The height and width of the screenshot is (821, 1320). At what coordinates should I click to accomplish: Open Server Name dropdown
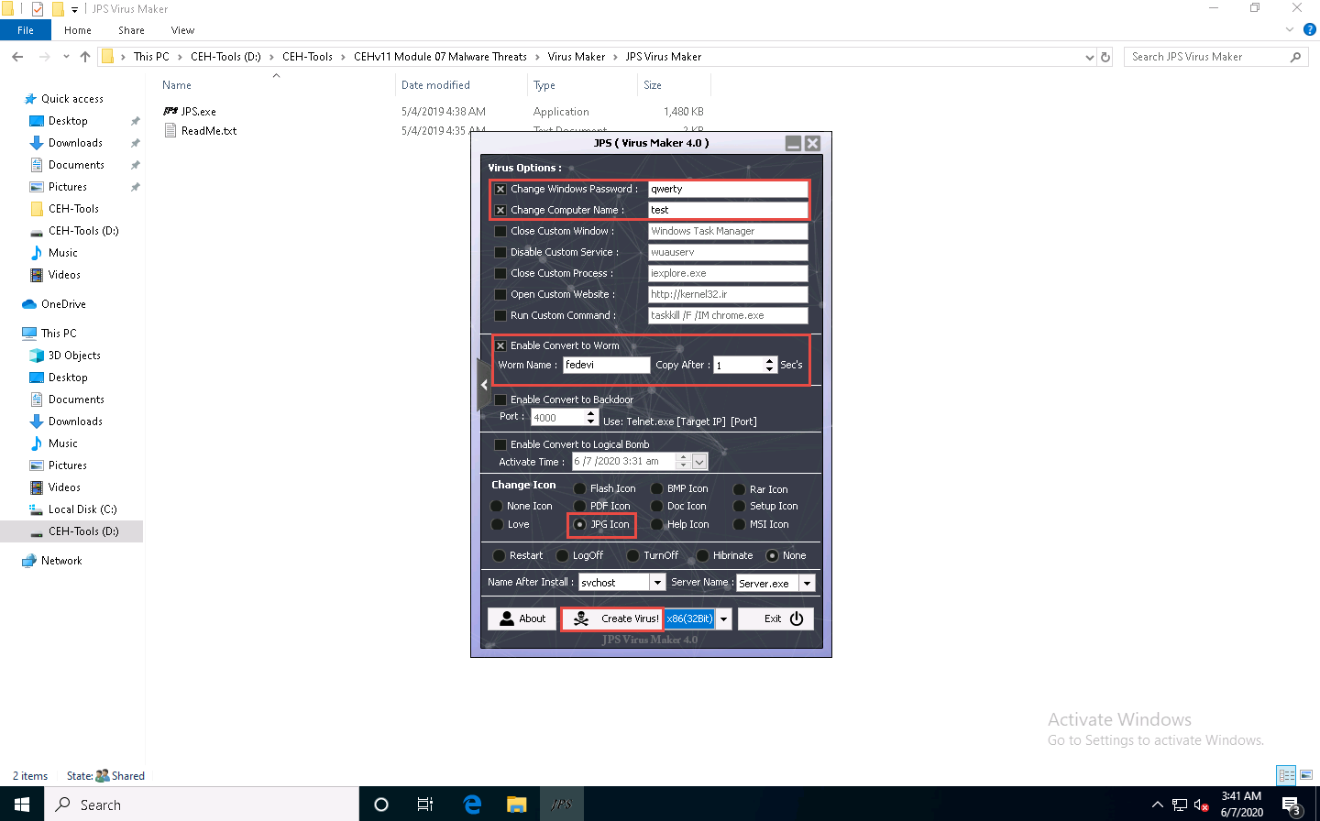(x=807, y=584)
